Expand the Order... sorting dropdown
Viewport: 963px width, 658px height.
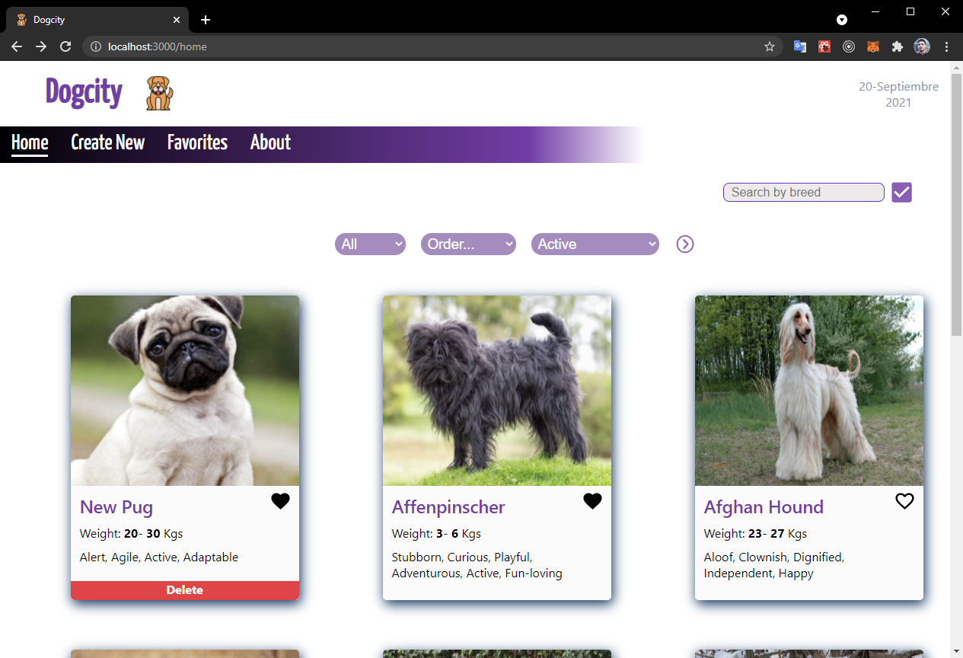pos(468,244)
